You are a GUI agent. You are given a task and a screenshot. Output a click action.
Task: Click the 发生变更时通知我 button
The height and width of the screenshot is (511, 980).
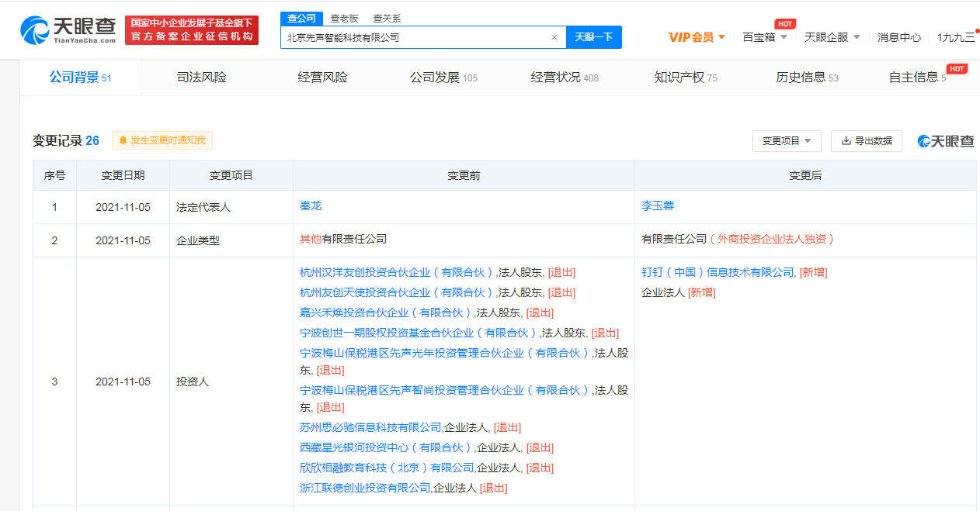(x=162, y=140)
